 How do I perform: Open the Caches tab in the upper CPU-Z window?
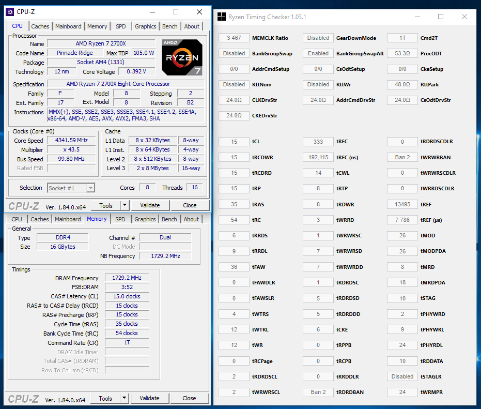pos(40,26)
